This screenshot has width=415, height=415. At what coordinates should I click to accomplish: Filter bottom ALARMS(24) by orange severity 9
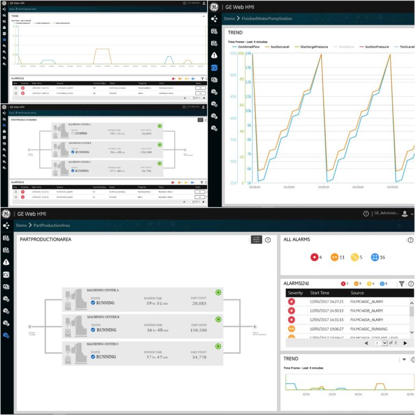pos(357,284)
